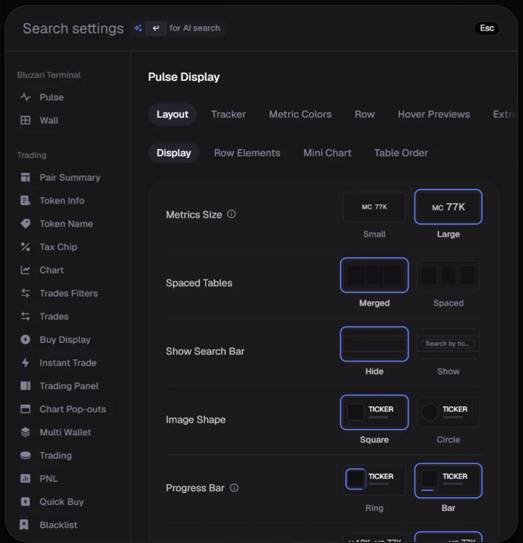Image resolution: width=523 pixels, height=543 pixels.
Task: Show info tooltip for Progress Bar
Action: 234,488
